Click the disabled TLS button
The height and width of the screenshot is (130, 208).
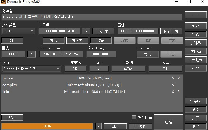click(148, 41)
